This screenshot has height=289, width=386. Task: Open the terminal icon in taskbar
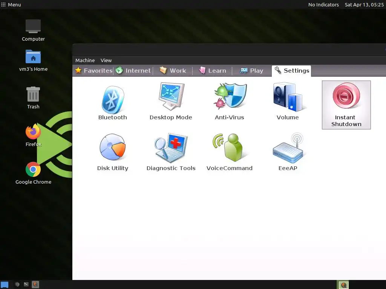tap(26, 284)
